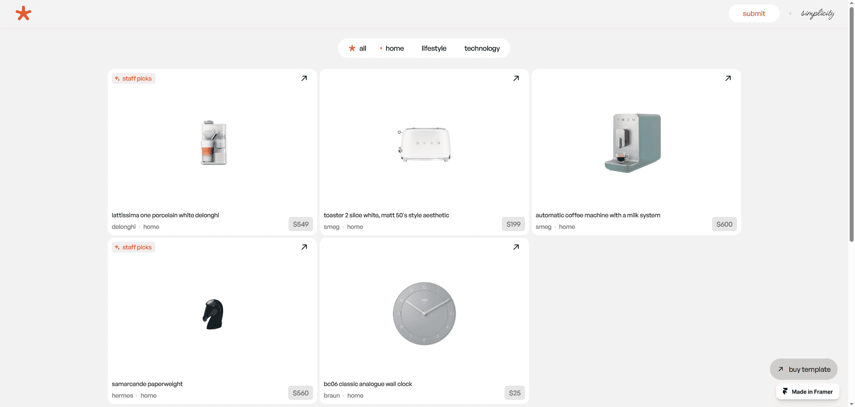The width and height of the screenshot is (855, 407).
Task: Open the teal smeg coffee machine image
Action: (632, 143)
